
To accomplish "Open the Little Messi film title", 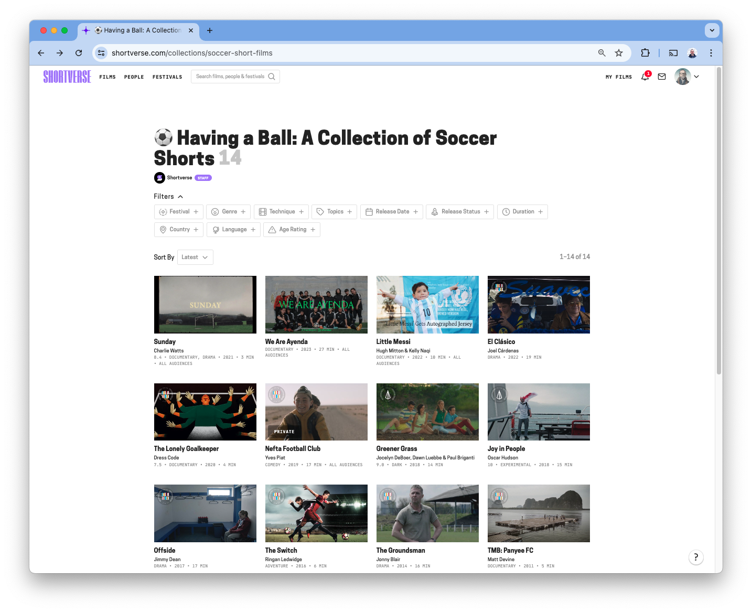I will tap(393, 342).
